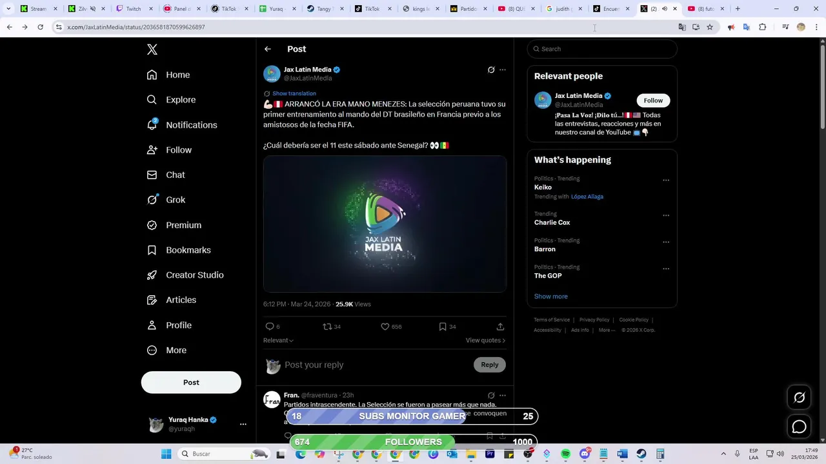Open Yuraq Hanka account options dots
Viewport: 826px width, 464px height.
click(x=243, y=424)
